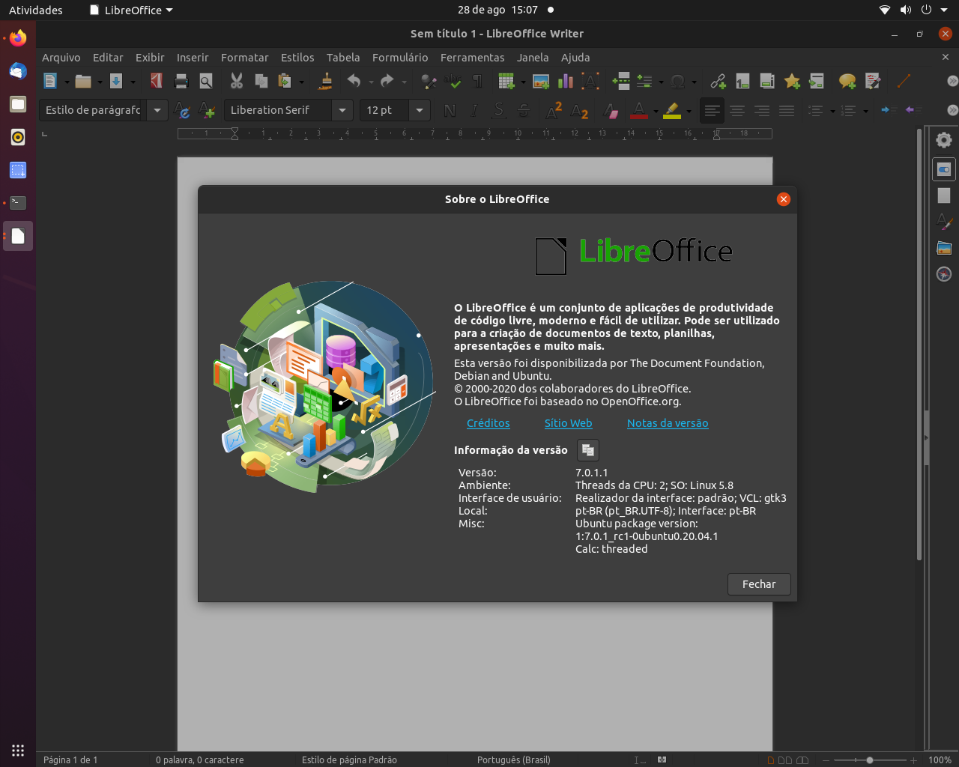Select the Clone Formatting paintbrush

point(325,81)
